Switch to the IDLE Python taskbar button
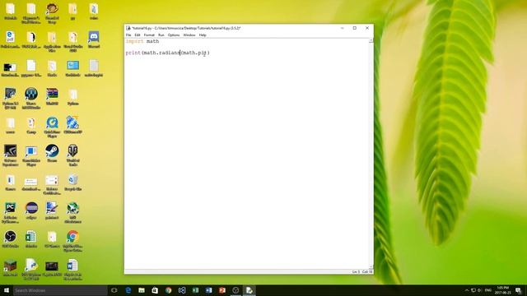The height and width of the screenshot is (296, 527). point(249,290)
